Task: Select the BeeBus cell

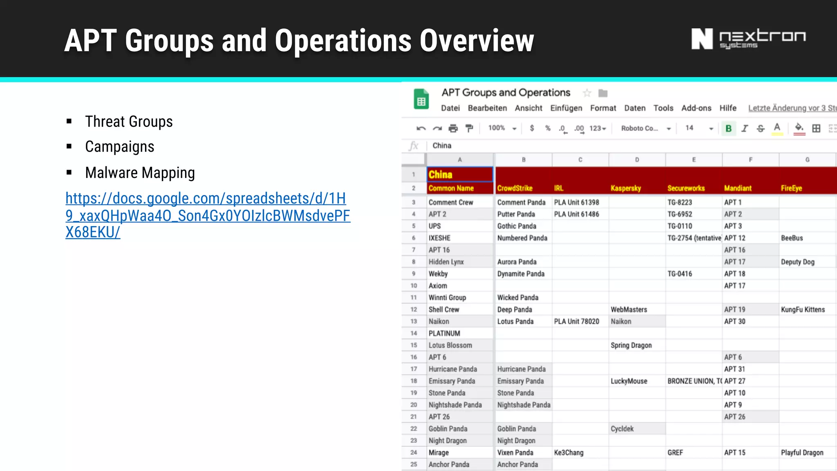Action: click(807, 238)
